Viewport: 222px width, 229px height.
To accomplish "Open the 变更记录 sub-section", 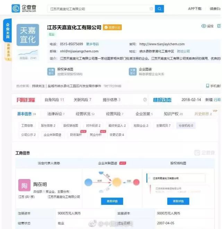I will tap(117, 134).
